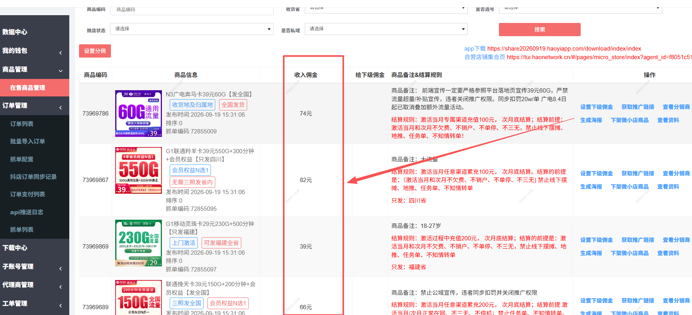Click 下架微小店商品 for product 73969869
Image resolution: width=692 pixels, height=315 pixels.
click(x=630, y=253)
